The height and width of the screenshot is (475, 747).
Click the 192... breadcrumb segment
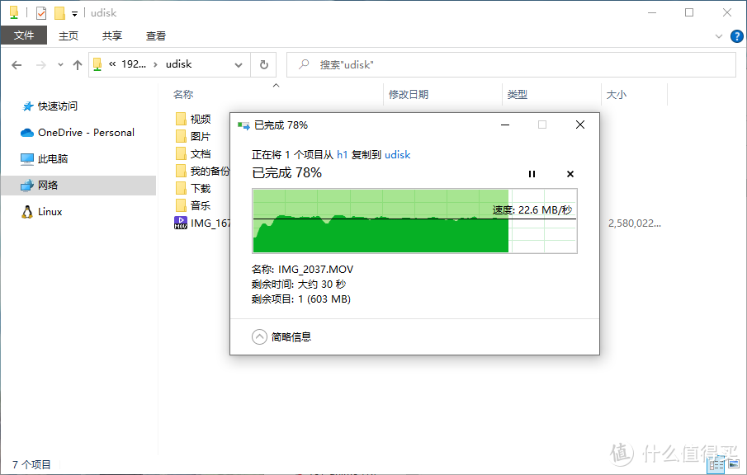pos(134,64)
